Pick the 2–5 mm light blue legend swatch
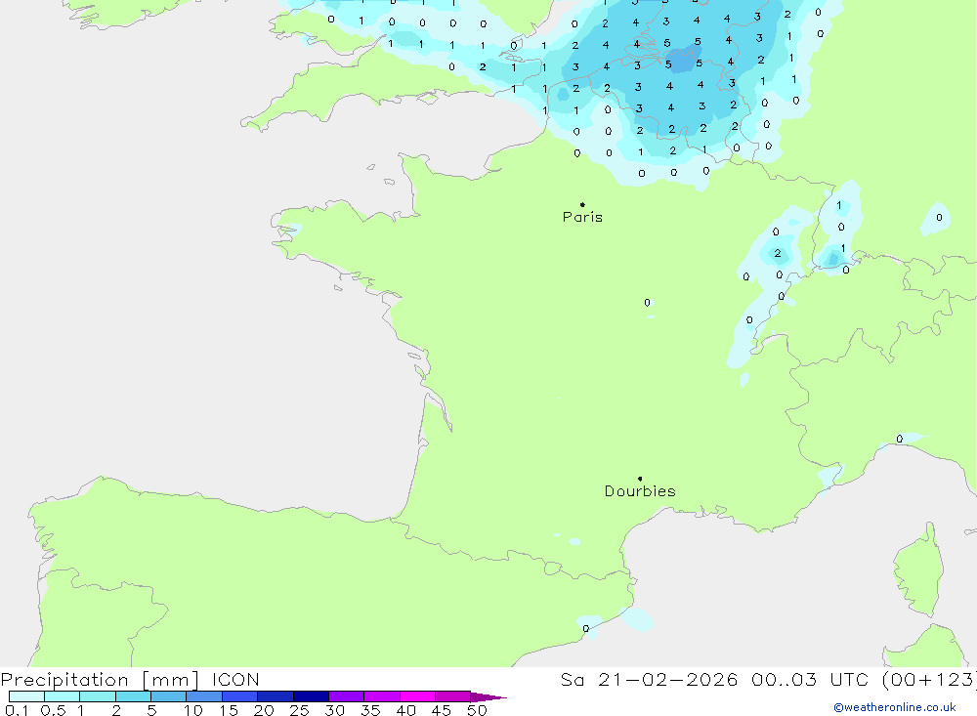Screen dimensions: 977x716 pyautogui.click(x=133, y=696)
